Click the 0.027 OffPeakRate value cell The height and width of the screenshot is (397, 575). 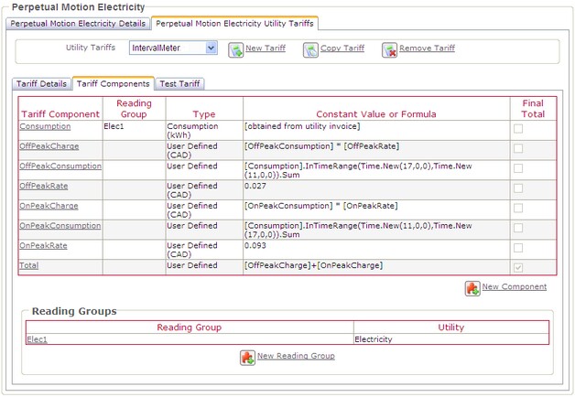pyautogui.click(x=376, y=189)
